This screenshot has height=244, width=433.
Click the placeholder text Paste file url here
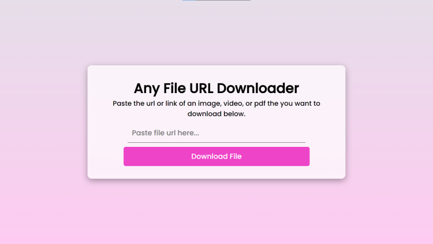point(165,133)
